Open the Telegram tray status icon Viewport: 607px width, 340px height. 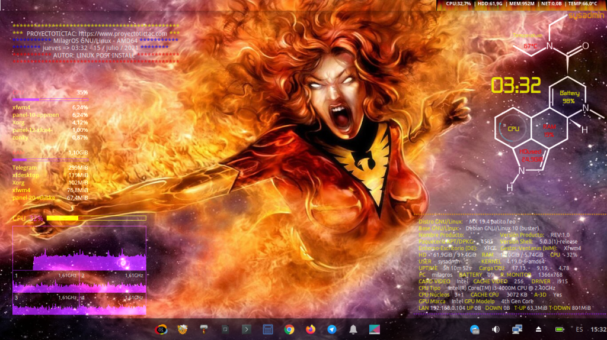tap(475, 329)
